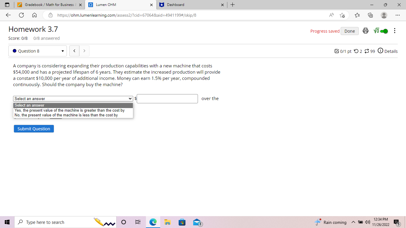Open the browser profile icon
Viewport: 406px width, 228px height.
tap(384, 15)
